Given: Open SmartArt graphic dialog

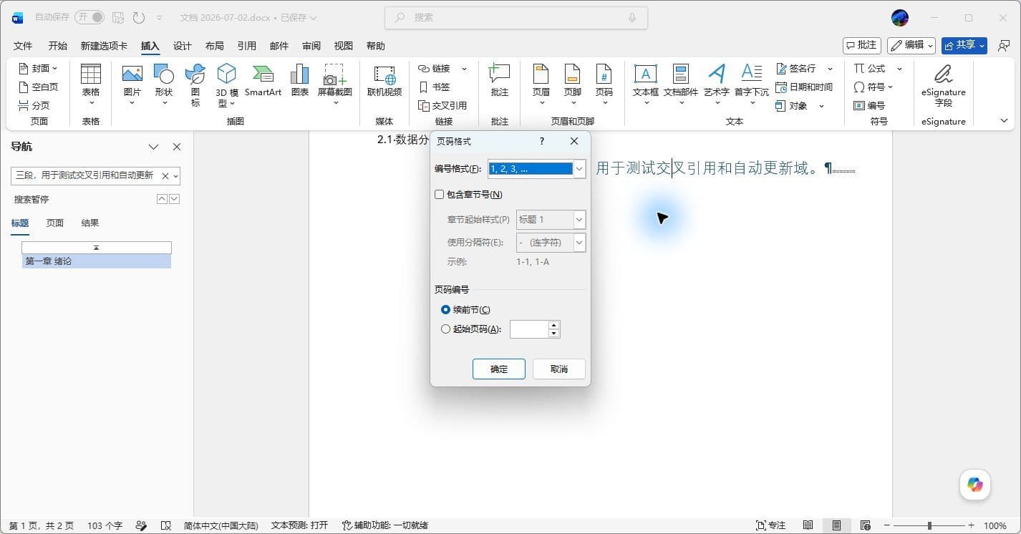Looking at the screenshot, I should click(x=263, y=80).
